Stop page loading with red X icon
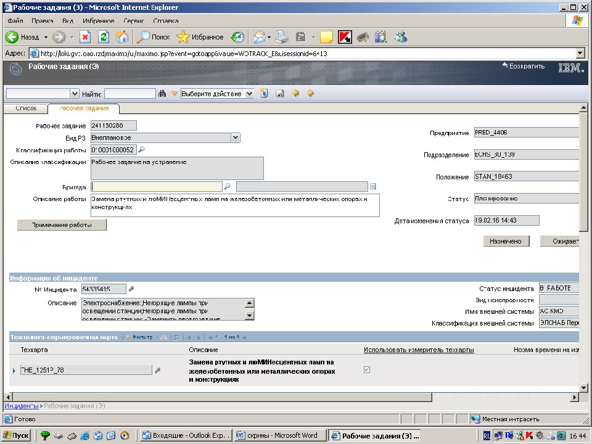The height and width of the screenshot is (444, 592). tap(85, 37)
